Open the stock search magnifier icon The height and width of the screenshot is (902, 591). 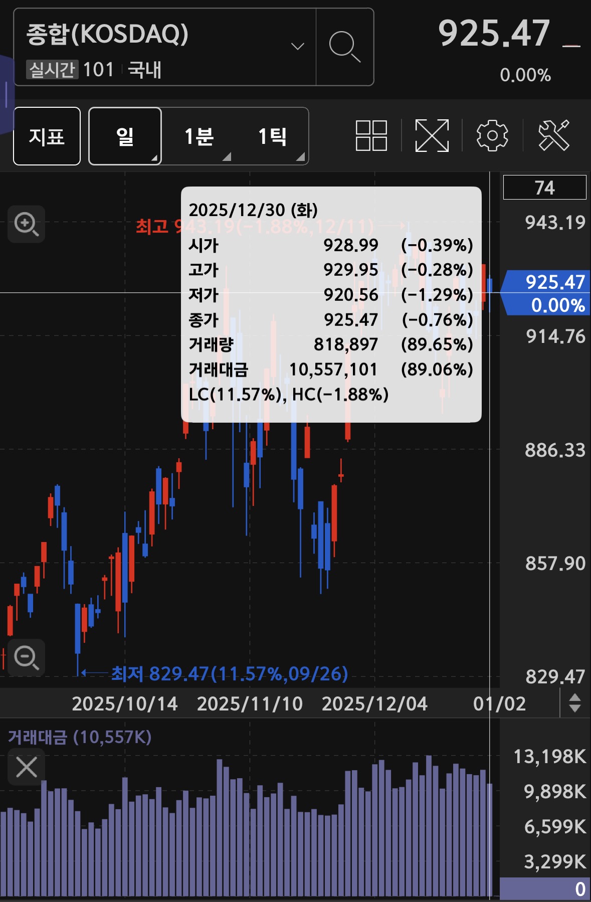click(345, 47)
